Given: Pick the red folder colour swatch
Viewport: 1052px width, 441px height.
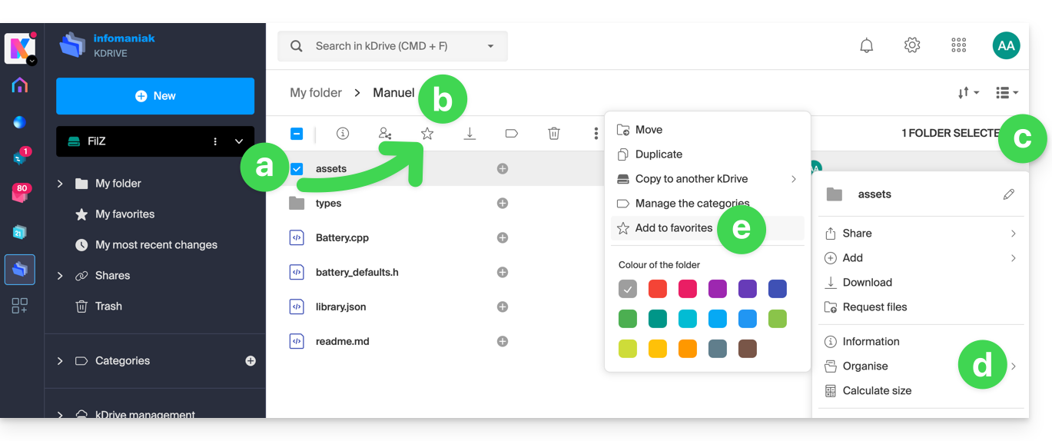Looking at the screenshot, I should tap(658, 289).
